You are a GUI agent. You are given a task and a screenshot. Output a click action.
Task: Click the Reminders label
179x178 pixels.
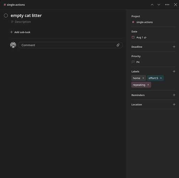tap(138, 95)
